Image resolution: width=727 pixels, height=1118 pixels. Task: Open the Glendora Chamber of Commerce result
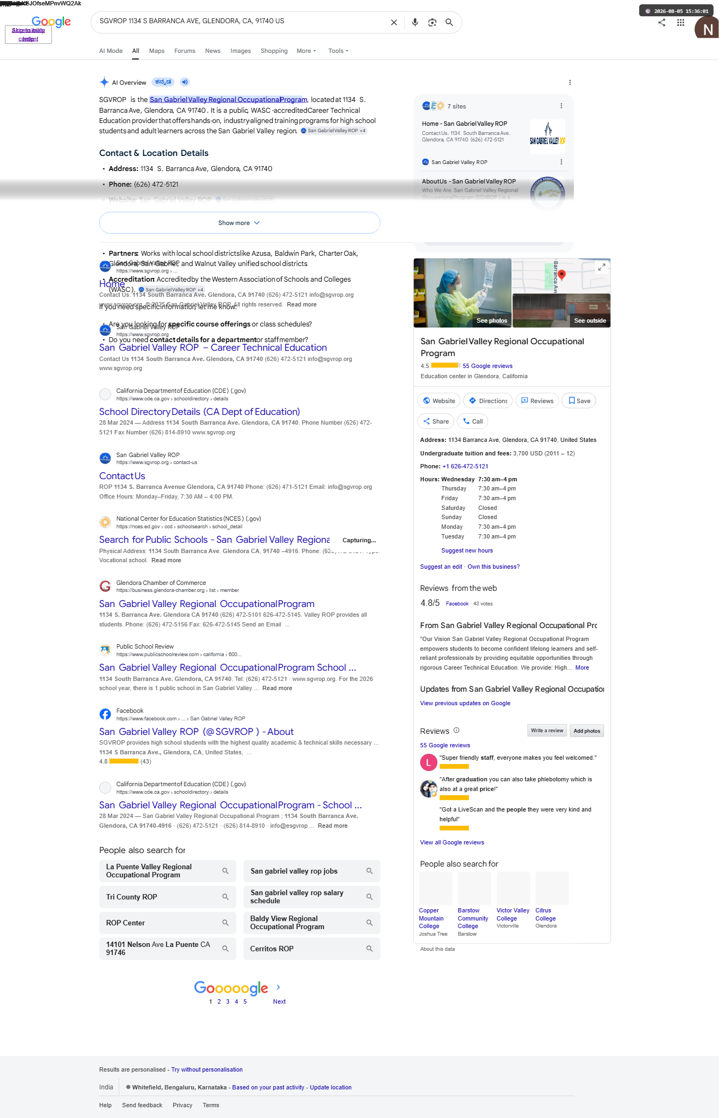coord(207,604)
